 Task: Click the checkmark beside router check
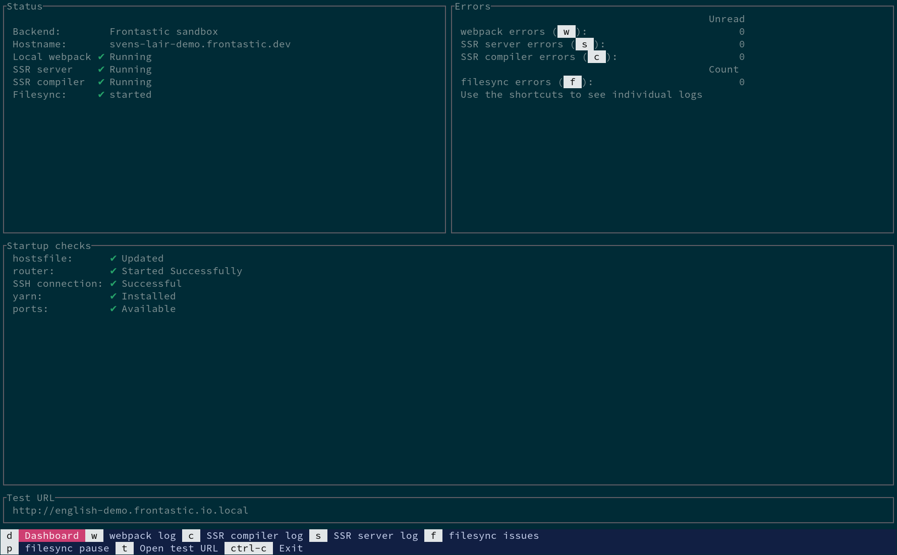(113, 271)
